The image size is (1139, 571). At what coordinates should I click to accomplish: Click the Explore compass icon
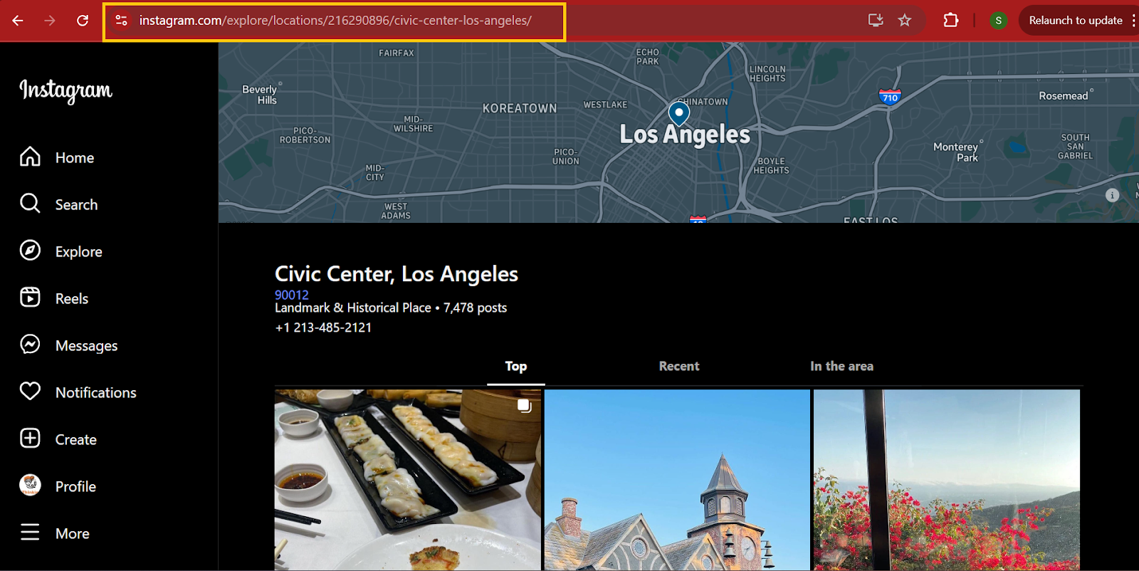pyautogui.click(x=30, y=251)
